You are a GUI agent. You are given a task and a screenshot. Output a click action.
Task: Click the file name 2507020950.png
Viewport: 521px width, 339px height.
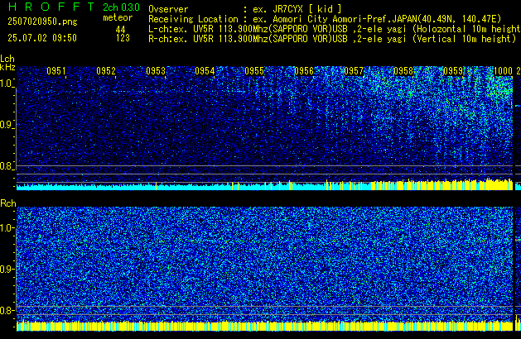click(x=42, y=21)
